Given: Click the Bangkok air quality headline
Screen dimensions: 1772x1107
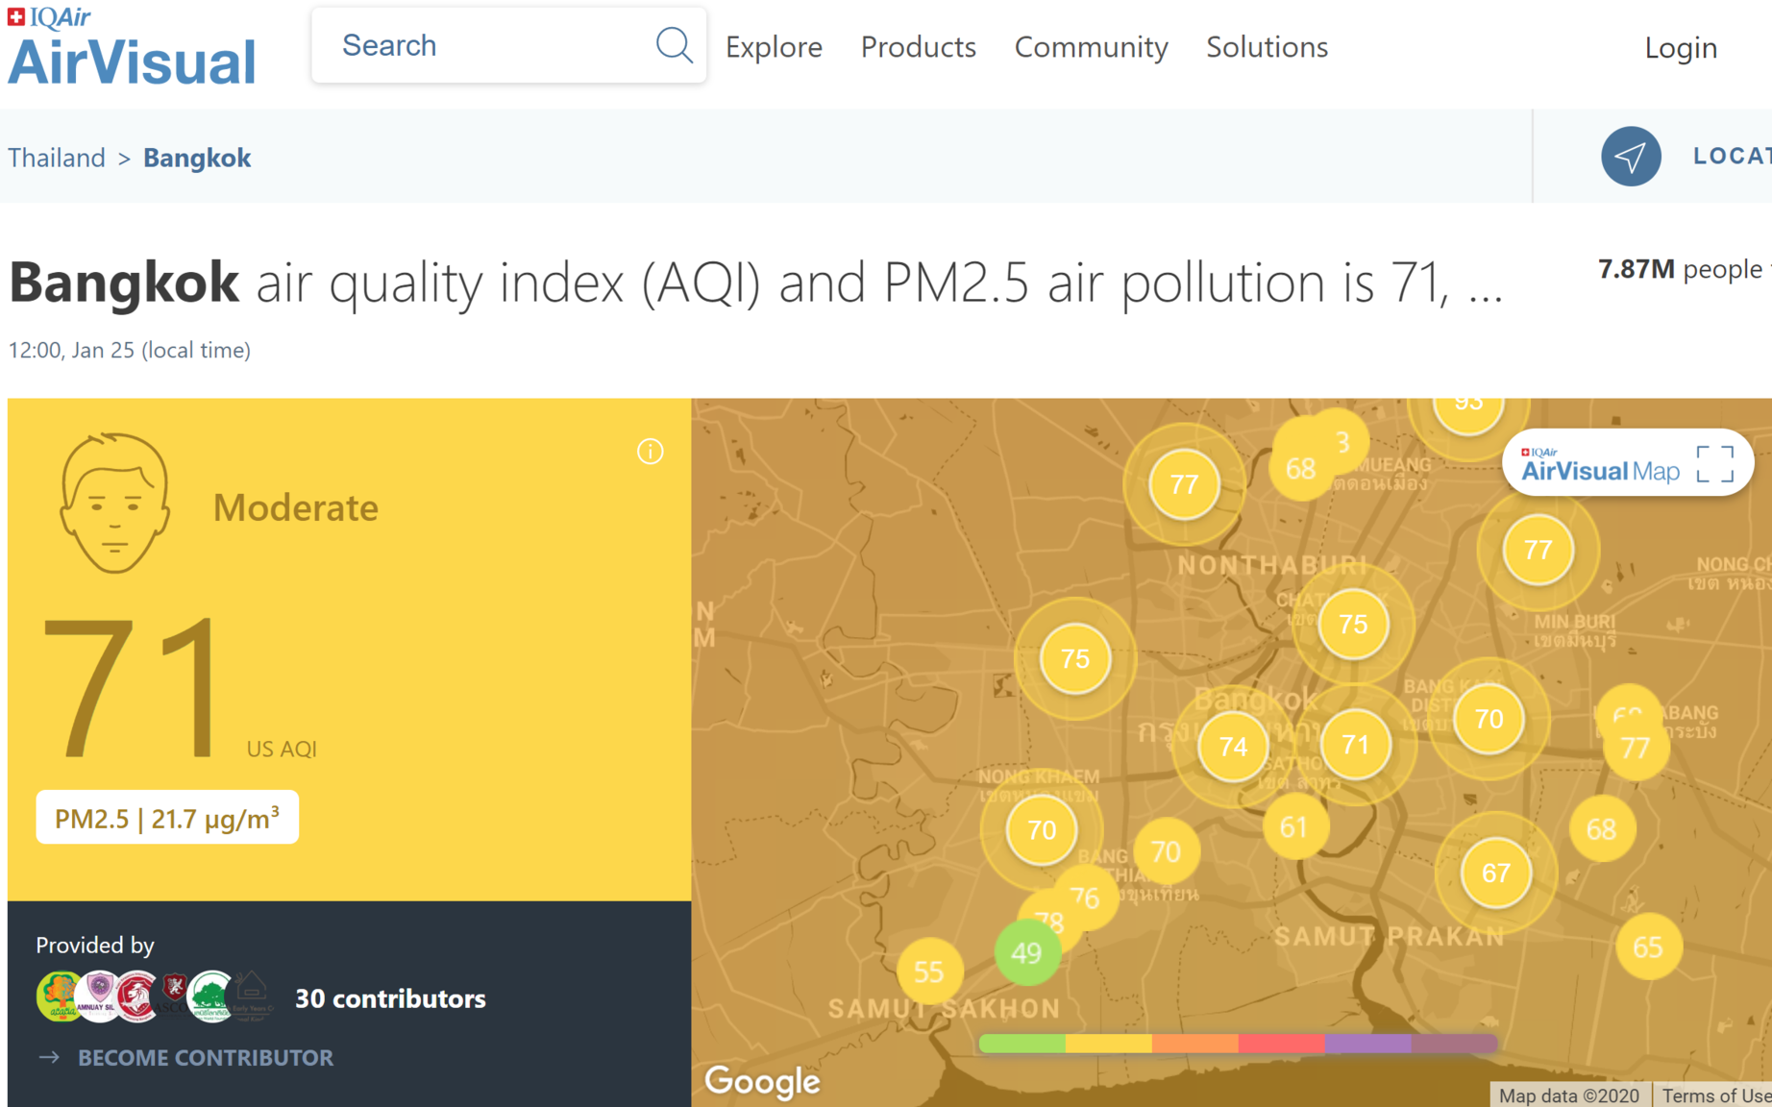Looking at the screenshot, I should [755, 283].
